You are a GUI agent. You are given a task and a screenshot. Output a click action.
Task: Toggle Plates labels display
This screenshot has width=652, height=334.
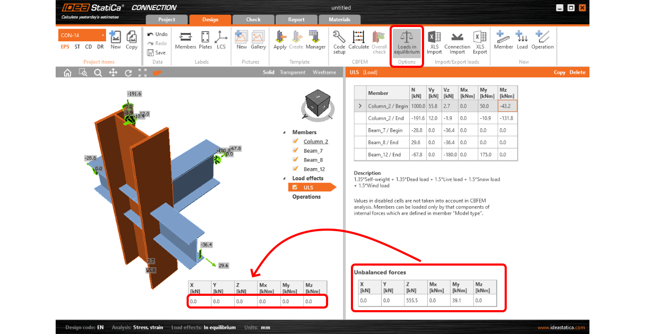click(205, 40)
